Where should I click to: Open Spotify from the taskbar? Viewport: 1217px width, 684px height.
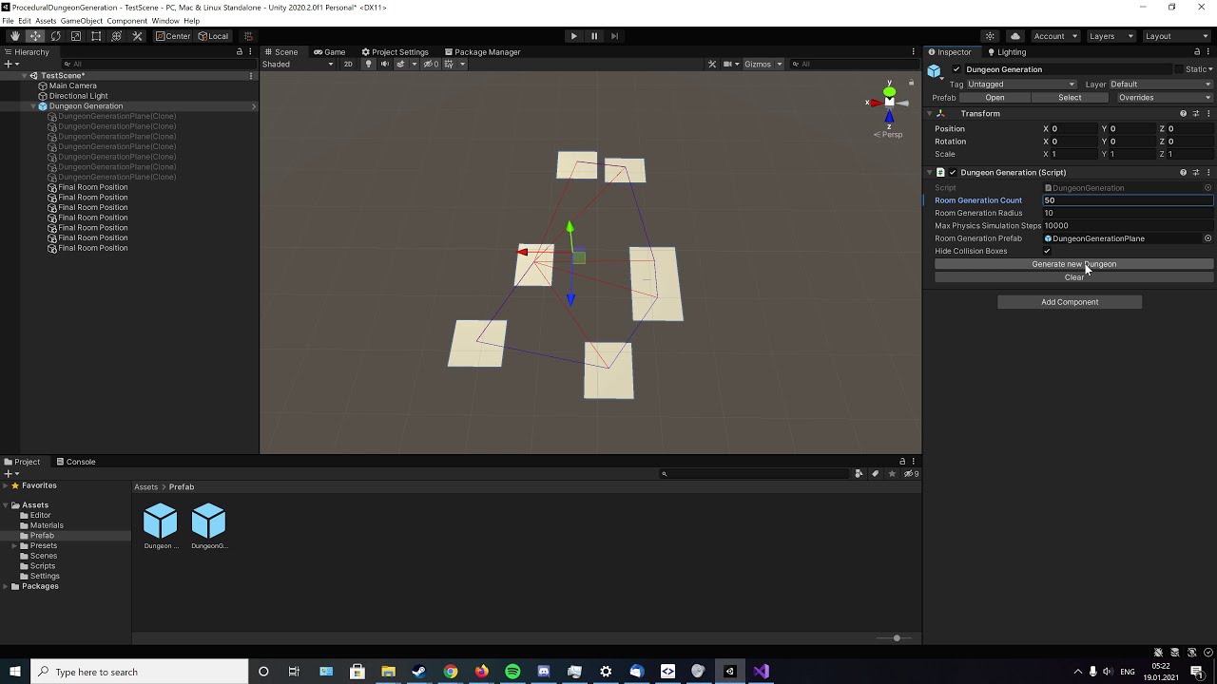coord(512,672)
